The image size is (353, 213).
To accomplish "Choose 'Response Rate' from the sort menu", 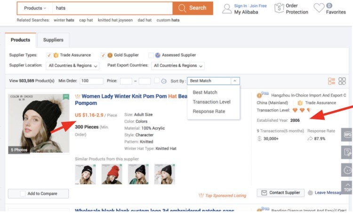I will [x=209, y=111].
